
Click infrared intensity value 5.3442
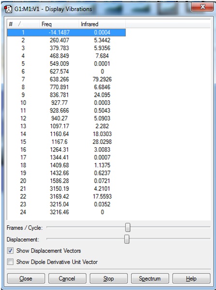pyautogui.click(x=102, y=40)
